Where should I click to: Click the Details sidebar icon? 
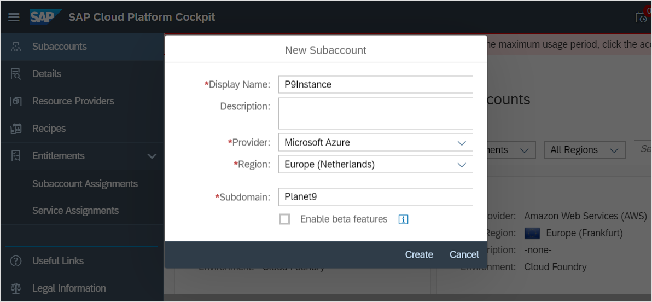click(16, 74)
